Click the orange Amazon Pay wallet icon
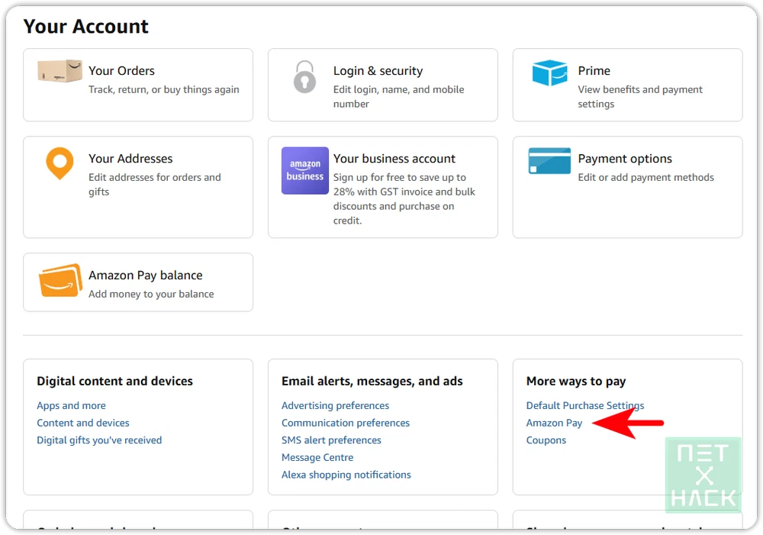763x535 pixels. pos(60,280)
